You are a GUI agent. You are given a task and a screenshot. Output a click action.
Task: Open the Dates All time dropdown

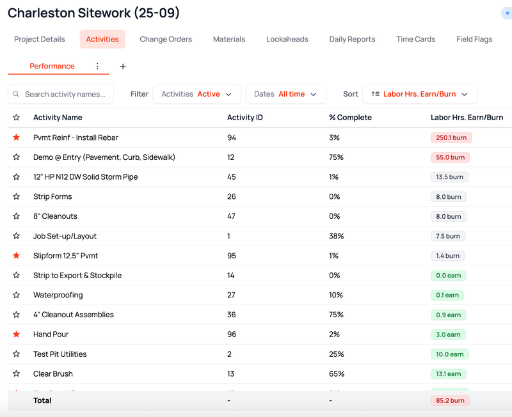tap(285, 94)
